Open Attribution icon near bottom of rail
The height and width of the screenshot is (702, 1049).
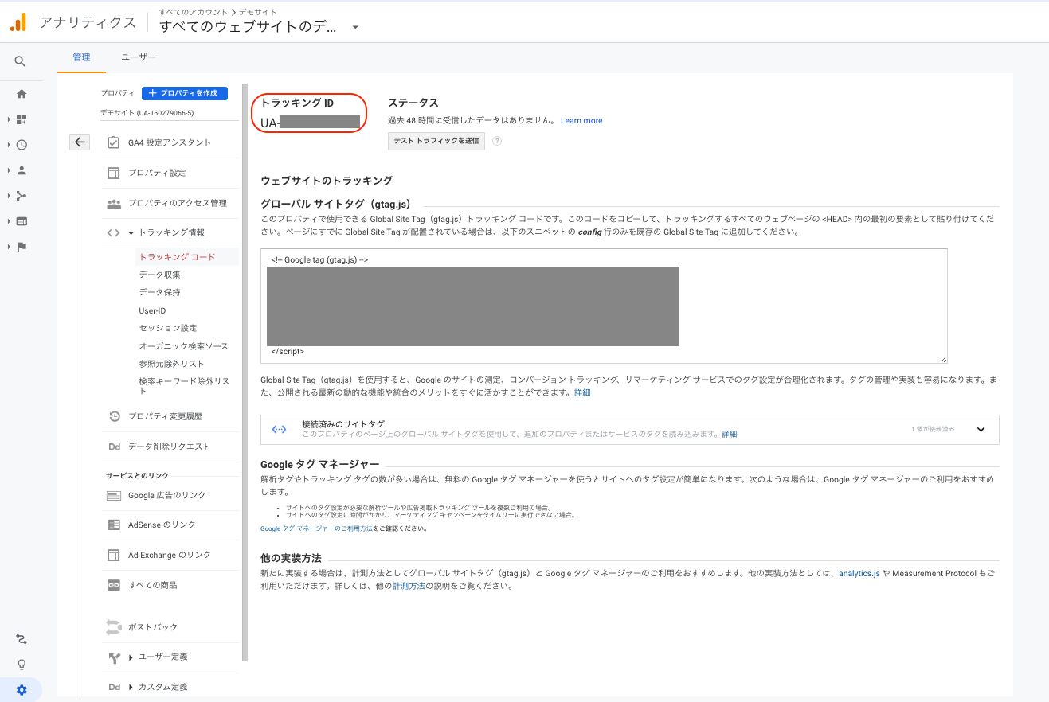pos(22,639)
